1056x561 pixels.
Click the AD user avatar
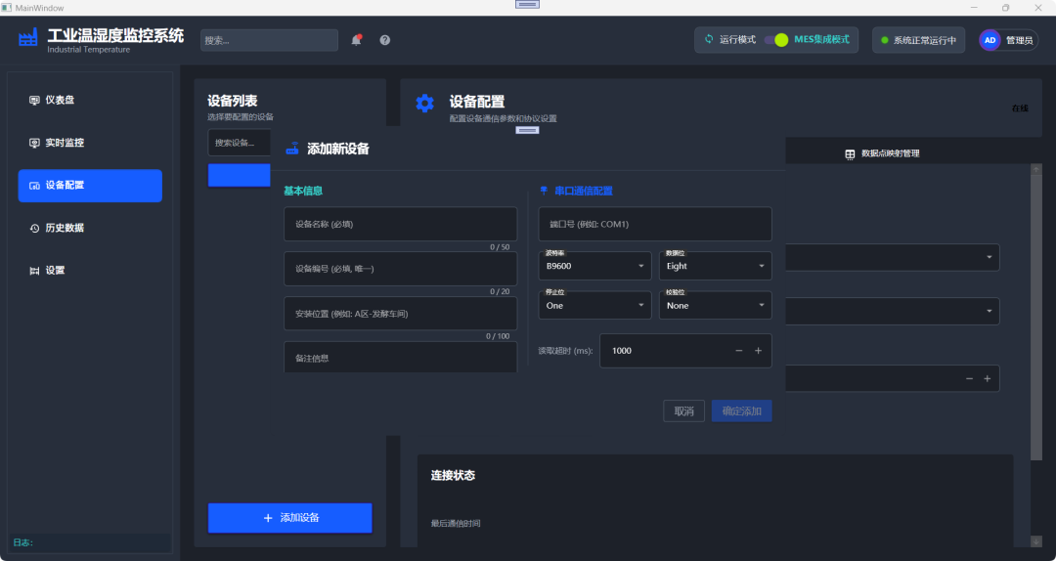(x=990, y=40)
